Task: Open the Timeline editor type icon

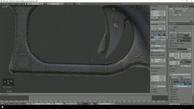Action: click(2, 104)
